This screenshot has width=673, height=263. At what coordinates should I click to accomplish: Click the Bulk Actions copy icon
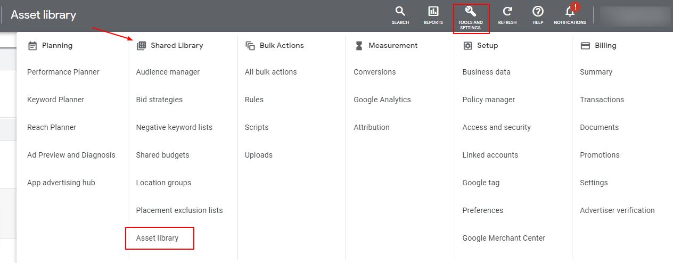[250, 46]
